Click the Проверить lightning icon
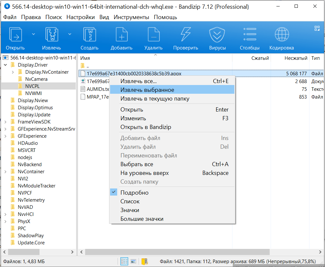The width and height of the screenshot is (325, 267). [x=185, y=35]
